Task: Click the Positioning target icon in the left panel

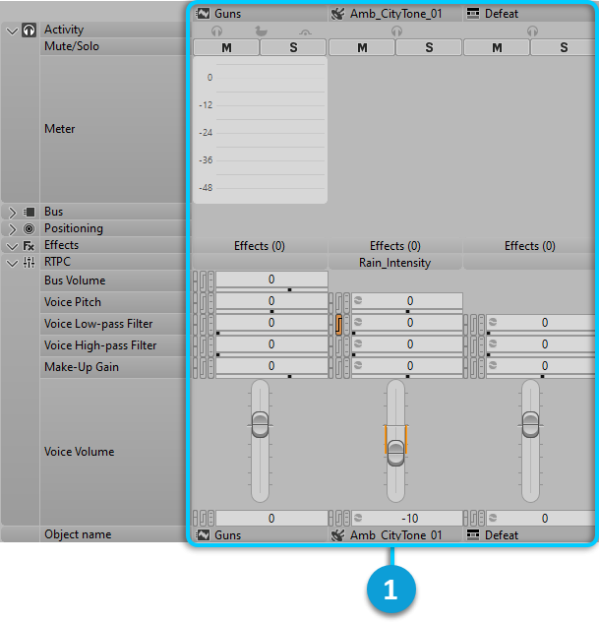Action: click(x=30, y=228)
